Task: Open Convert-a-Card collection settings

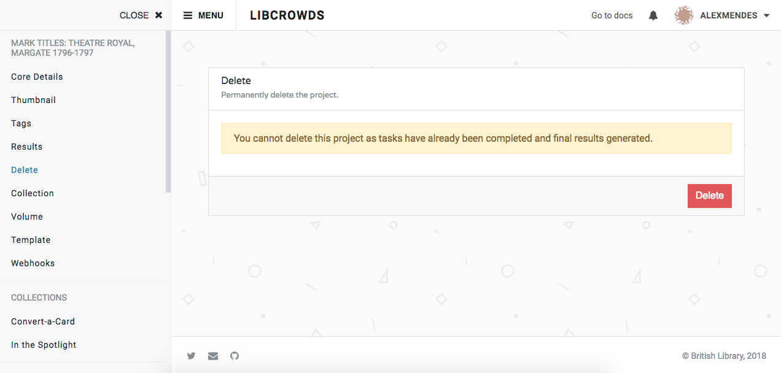Action: (42, 321)
